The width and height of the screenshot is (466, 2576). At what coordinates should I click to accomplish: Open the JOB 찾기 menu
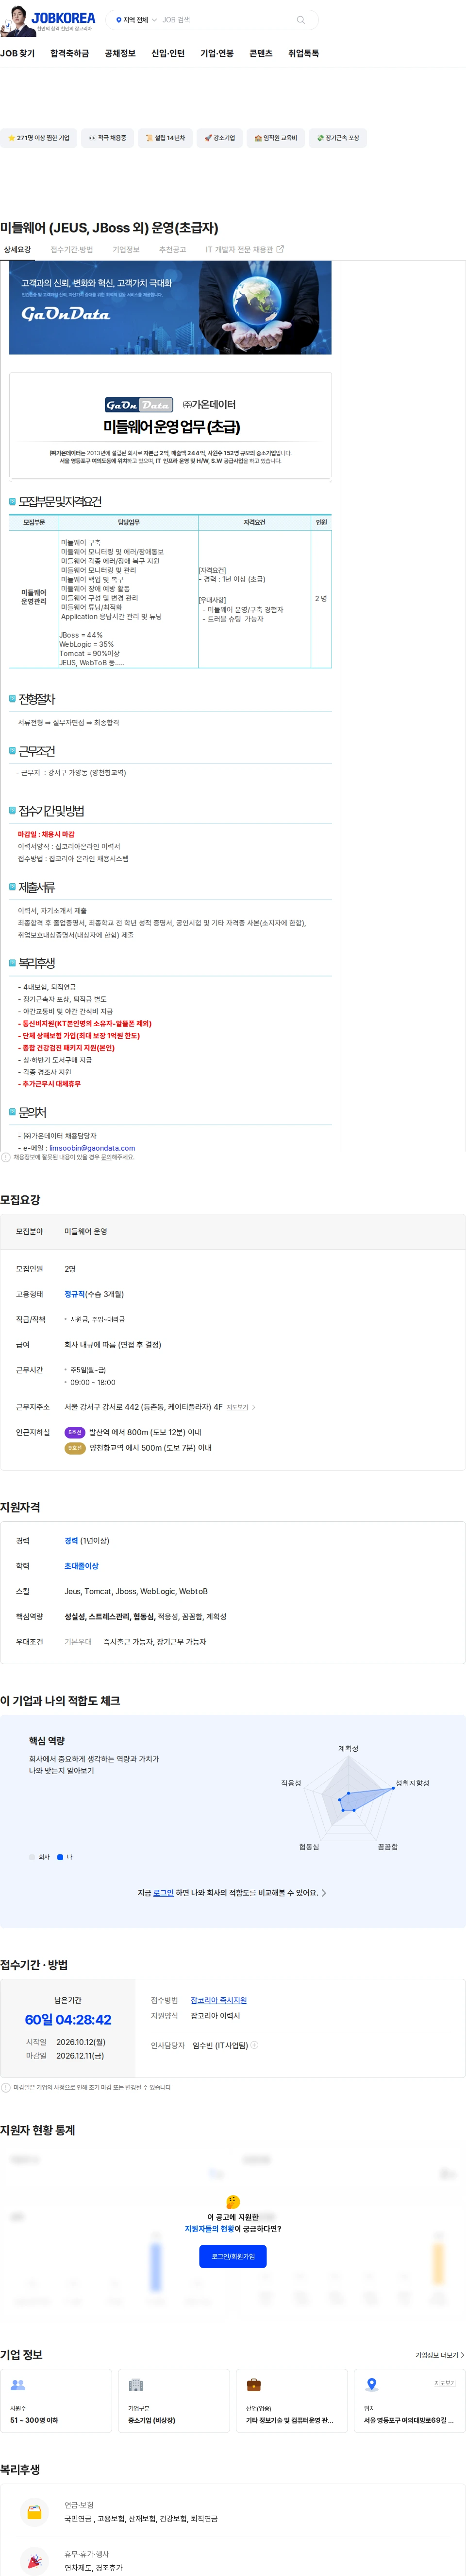(x=17, y=53)
